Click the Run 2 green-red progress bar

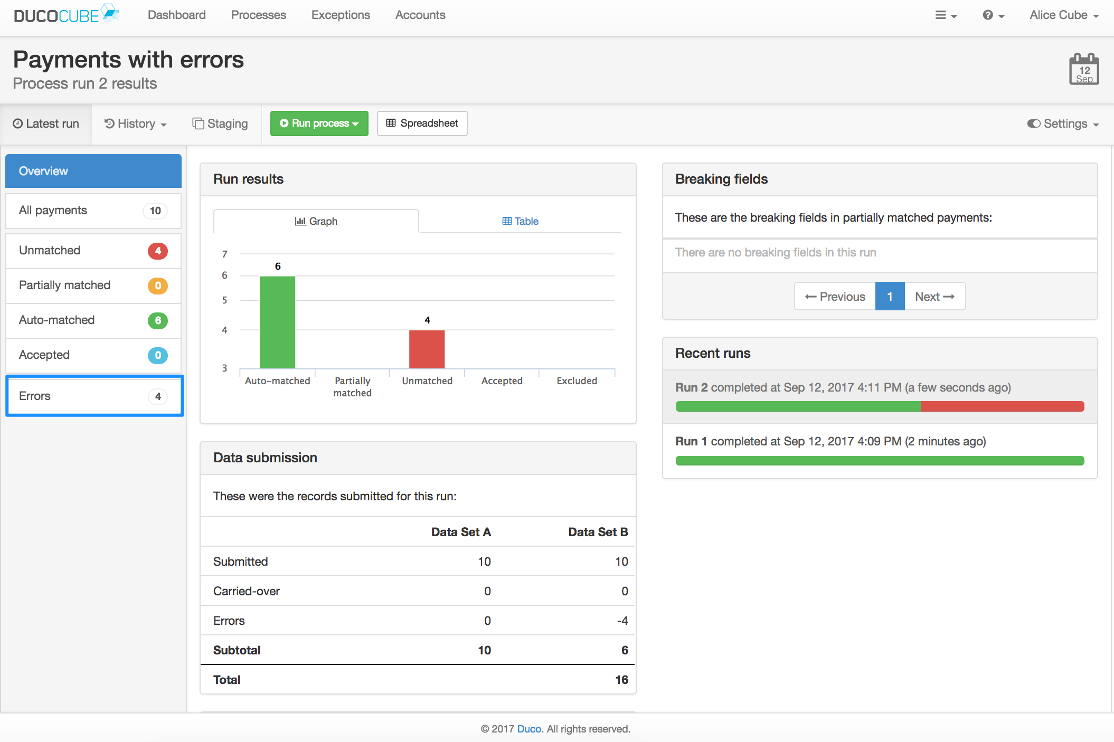(x=880, y=406)
